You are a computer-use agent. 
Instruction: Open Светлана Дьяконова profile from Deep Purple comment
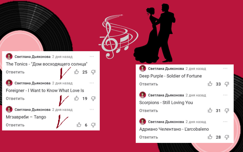[166, 69]
